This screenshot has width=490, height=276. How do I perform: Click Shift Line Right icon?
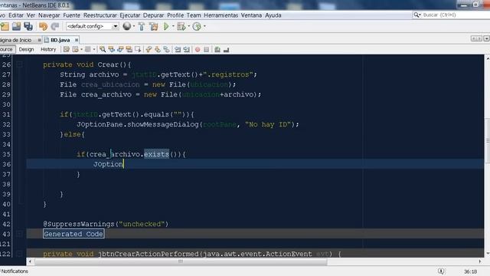pos(187,49)
